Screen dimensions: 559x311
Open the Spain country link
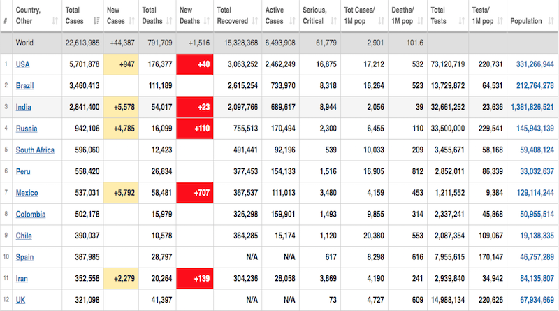24,257
